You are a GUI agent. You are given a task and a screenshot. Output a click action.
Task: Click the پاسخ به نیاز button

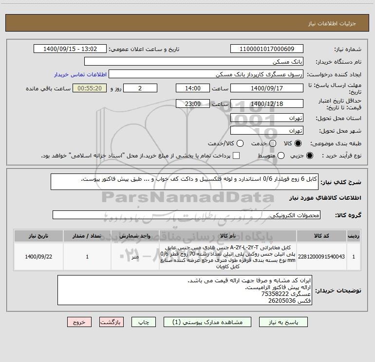coord(283,322)
